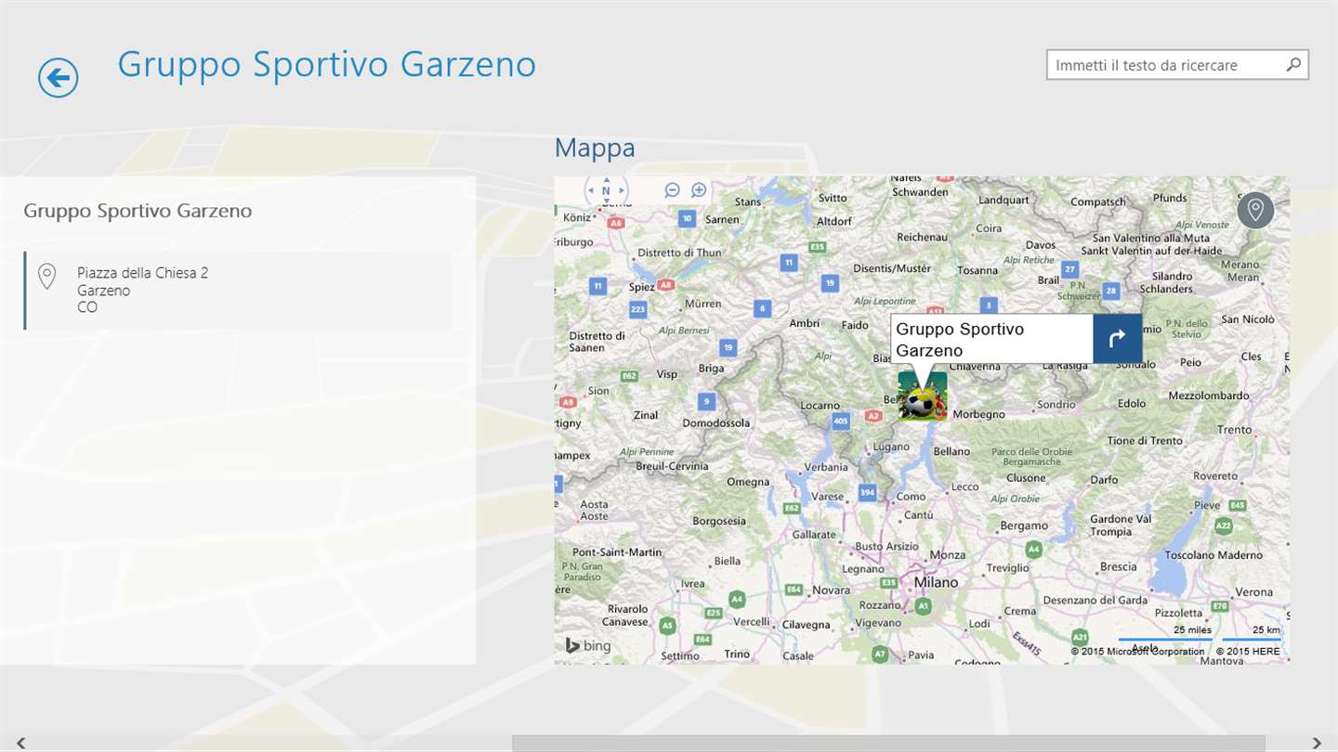Click the 'Gruppo Sportivo Garzeno' map callout label
This screenshot has height=752, width=1338.
click(x=991, y=340)
